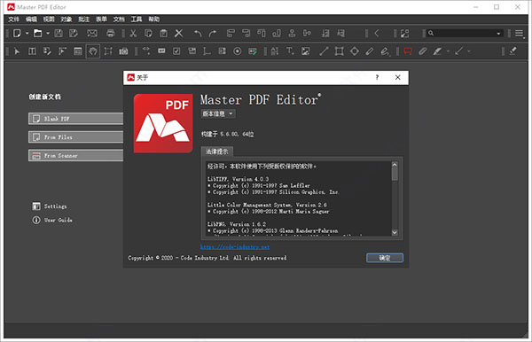Image resolution: width=532 pixels, height=342 pixels.
Task: Create a Blank PDF
Action: point(75,119)
